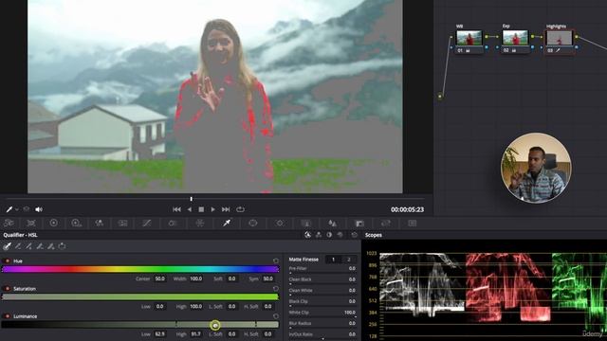Switch to Matte Finesse page 2
This screenshot has height=341, width=607.
[x=348, y=260]
